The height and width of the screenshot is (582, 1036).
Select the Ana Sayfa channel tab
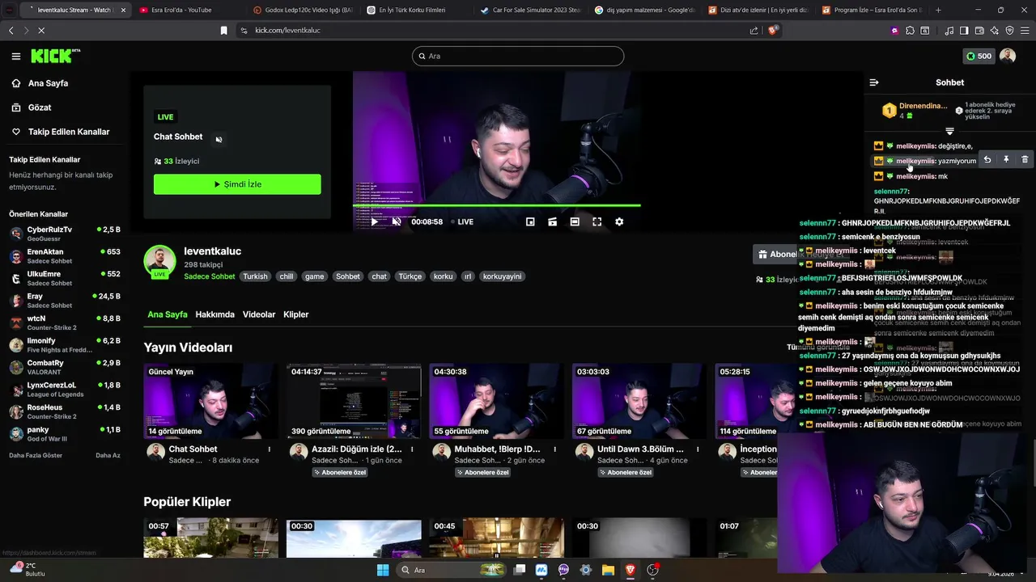[168, 314]
